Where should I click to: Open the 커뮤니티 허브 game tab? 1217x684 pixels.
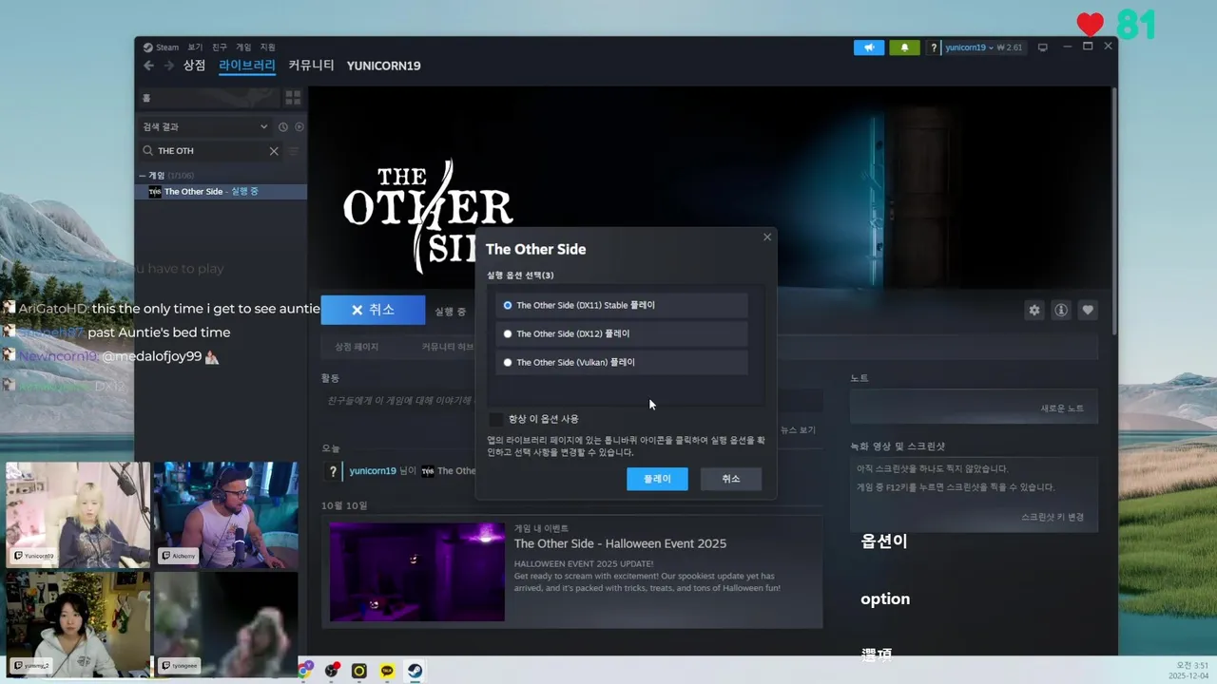click(x=448, y=347)
